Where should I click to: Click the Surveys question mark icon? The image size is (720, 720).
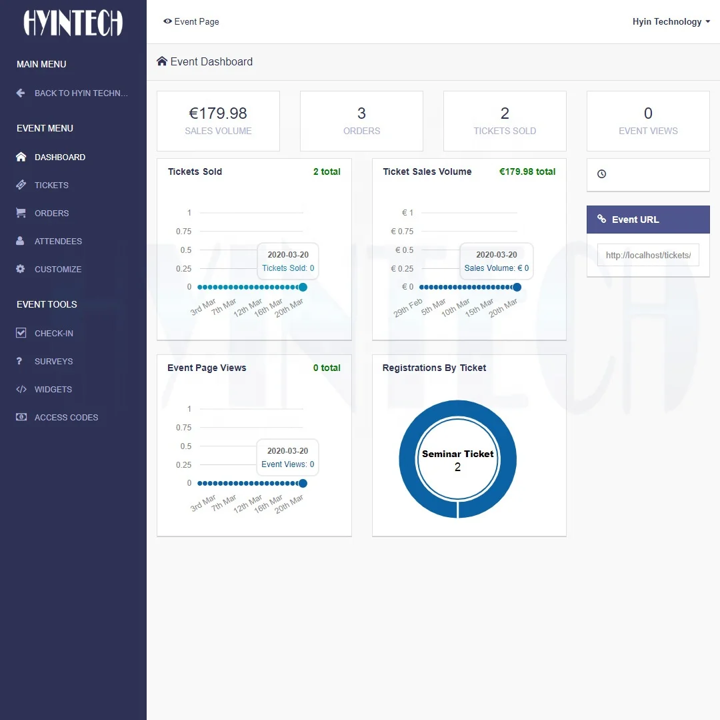[19, 361]
